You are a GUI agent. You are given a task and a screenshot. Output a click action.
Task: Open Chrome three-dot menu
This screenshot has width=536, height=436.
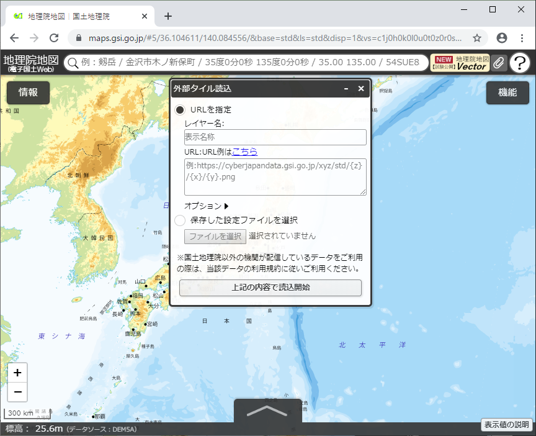522,38
